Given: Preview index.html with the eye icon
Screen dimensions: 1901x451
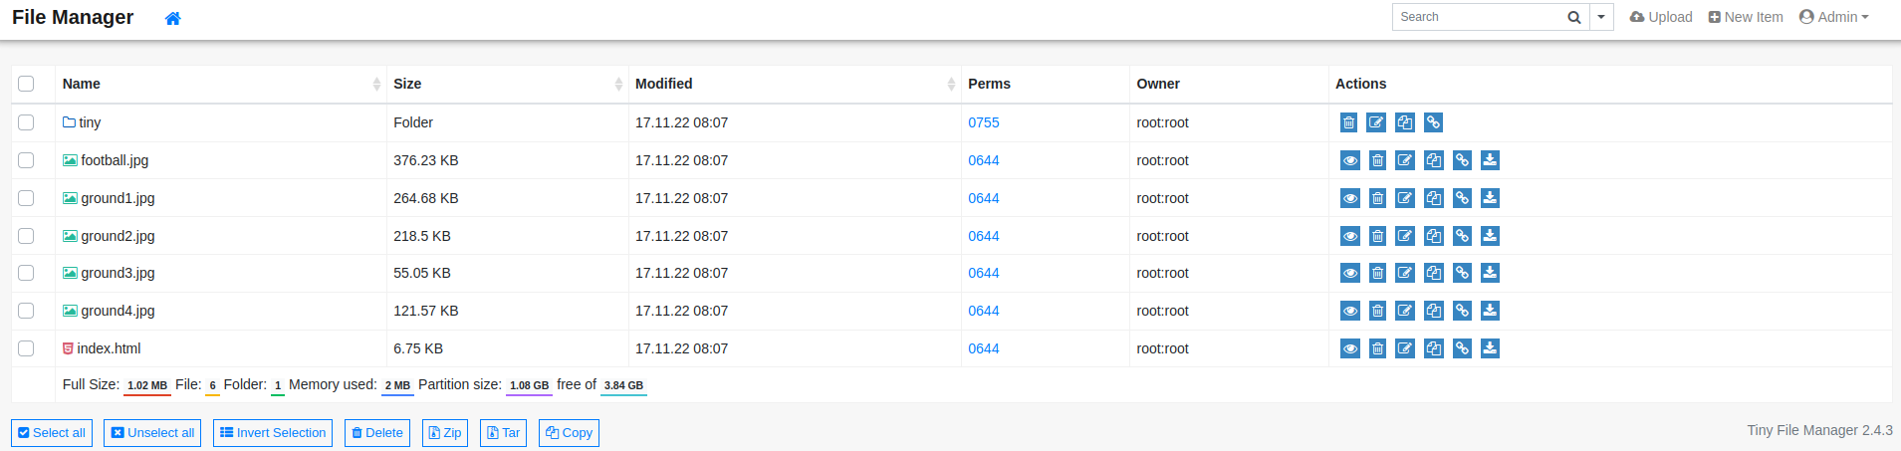Looking at the screenshot, I should (1349, 348).
